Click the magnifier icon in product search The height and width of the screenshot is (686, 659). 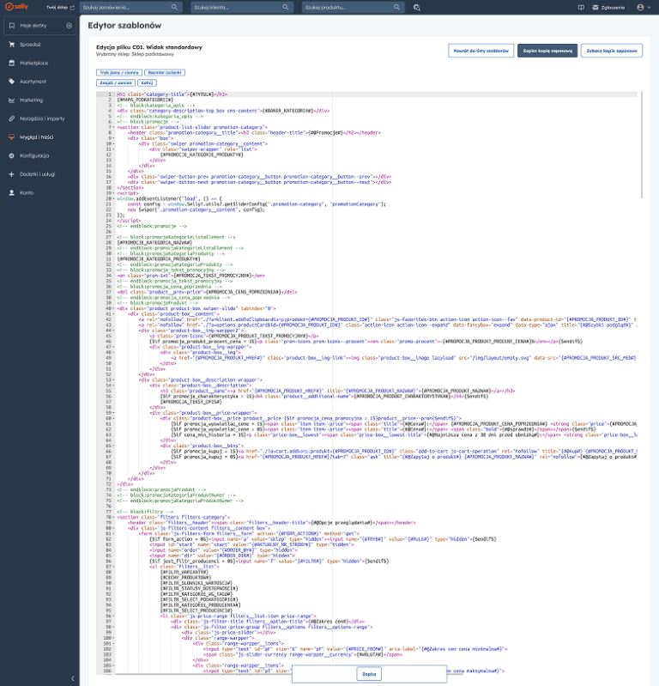(x=396, y=8)
